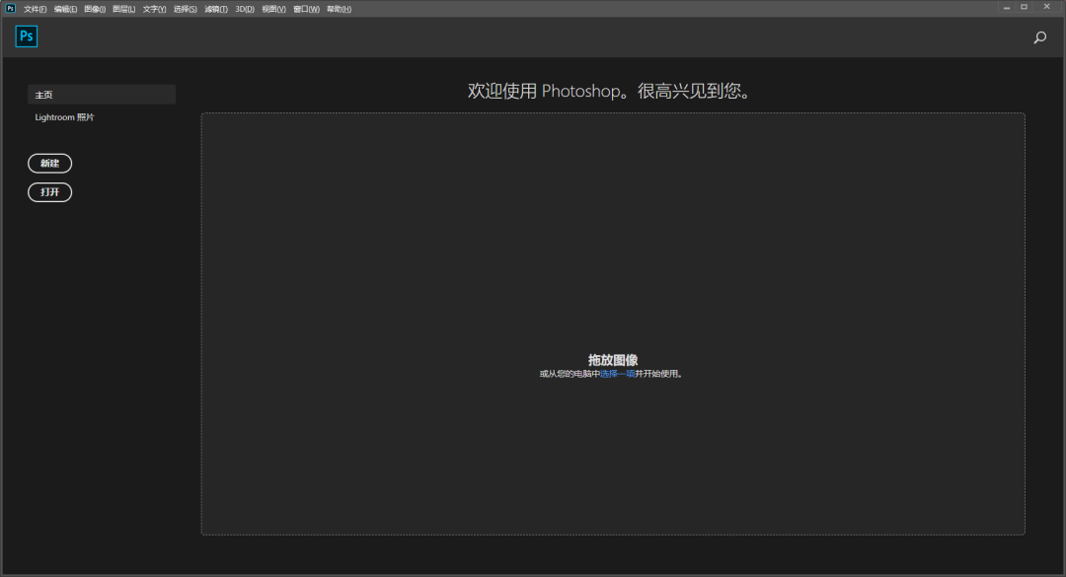Switch to Lightroom 照片 tab

[64, 117]
